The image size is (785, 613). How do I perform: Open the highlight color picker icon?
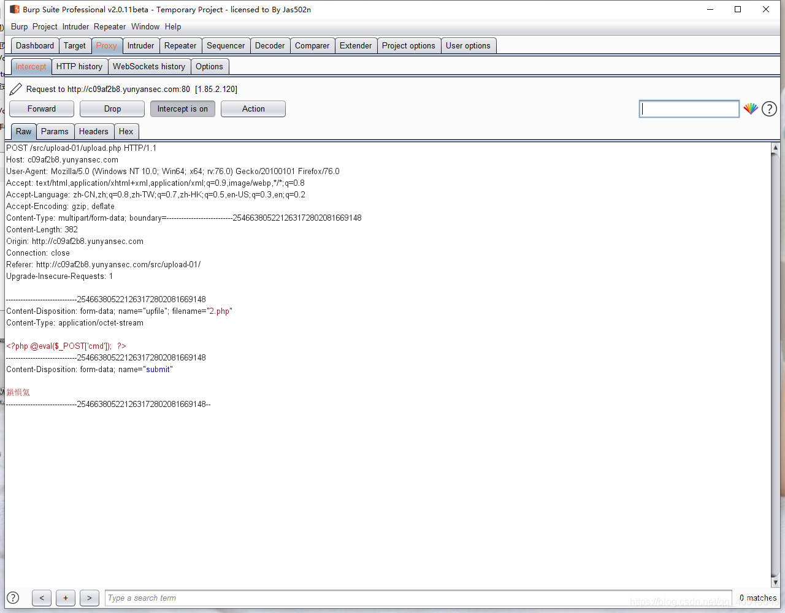751,109
